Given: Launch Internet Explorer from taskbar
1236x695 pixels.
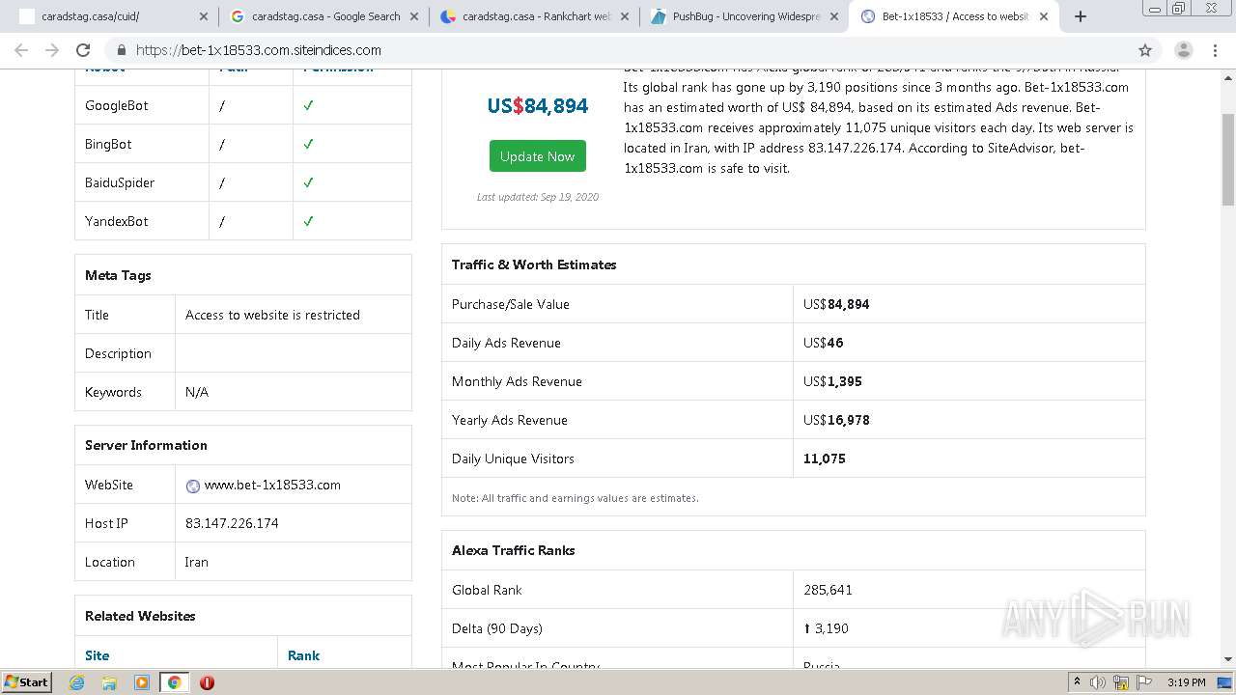Looking at the screenshot, I should pyautogui.click(x=77, y=682).
